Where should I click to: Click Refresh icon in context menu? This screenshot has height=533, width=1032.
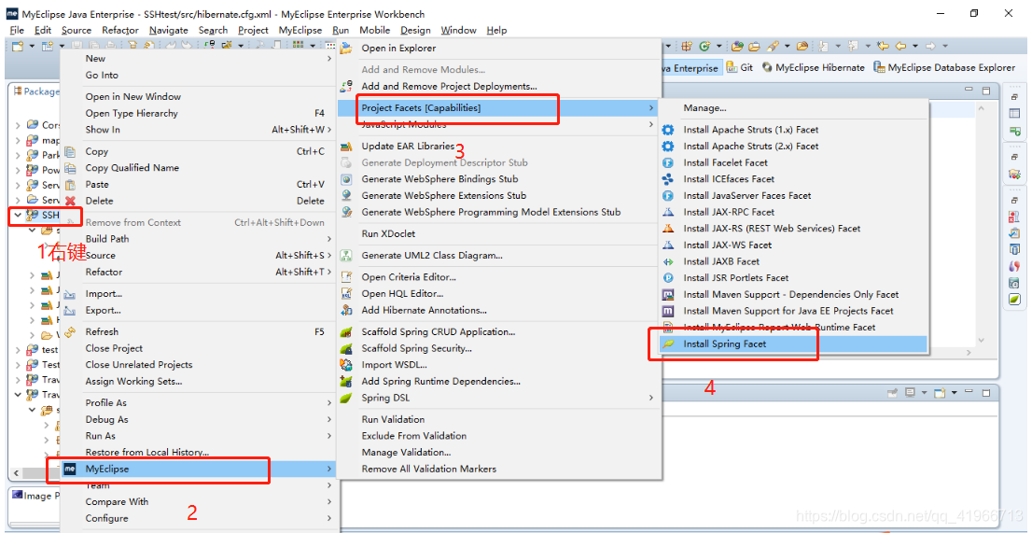(x=70, y=331)
